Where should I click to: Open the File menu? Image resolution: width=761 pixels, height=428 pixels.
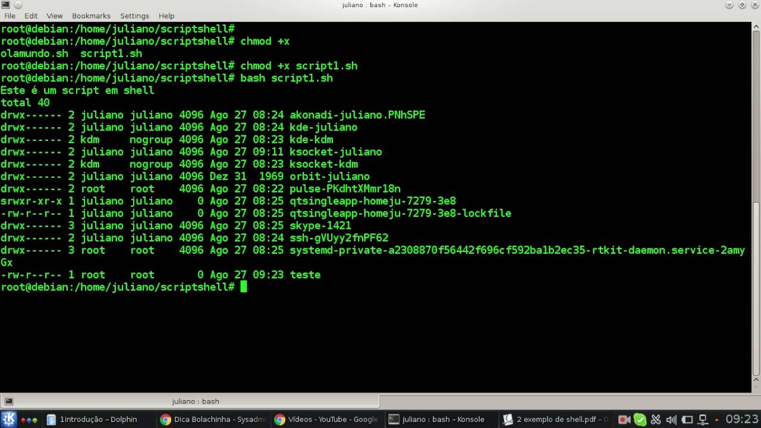[10, 16]
